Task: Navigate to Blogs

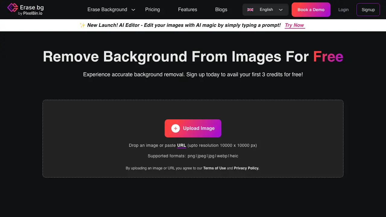Action: point(221,10)
